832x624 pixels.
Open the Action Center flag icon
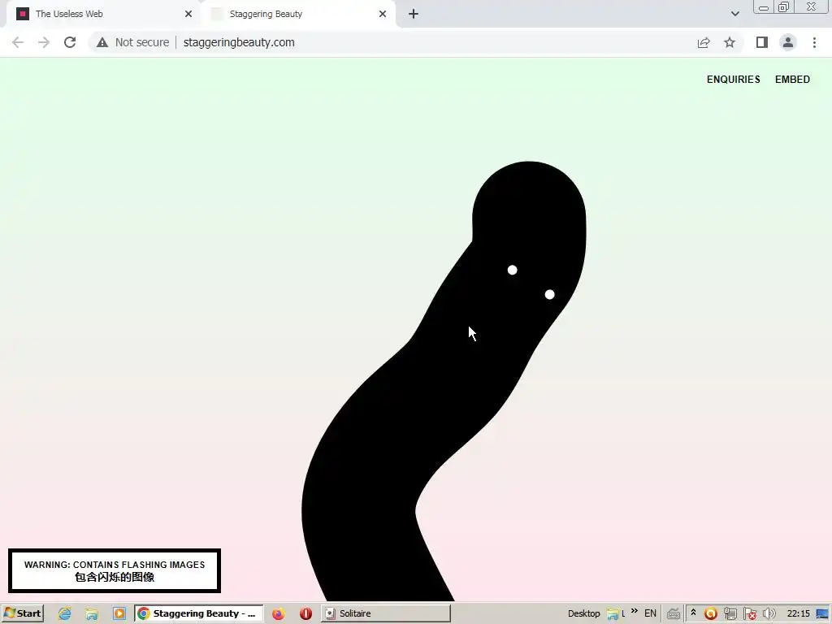(x=750, y=614)
